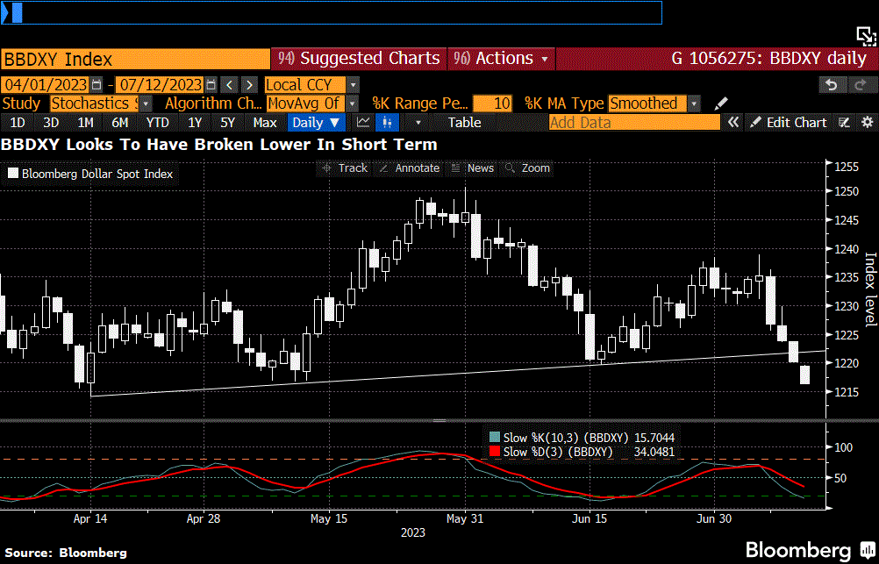The width and height of the screenshot is (879, 564).
Task: Select 5Y time range
Action: (227, 122)
